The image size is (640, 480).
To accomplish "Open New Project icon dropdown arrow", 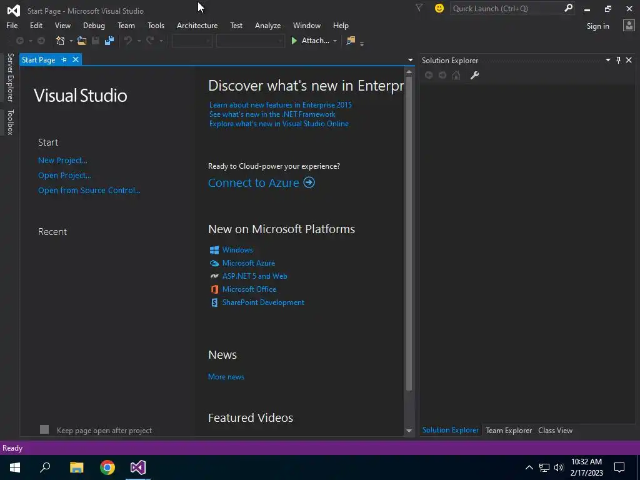I will coord(71,41).
